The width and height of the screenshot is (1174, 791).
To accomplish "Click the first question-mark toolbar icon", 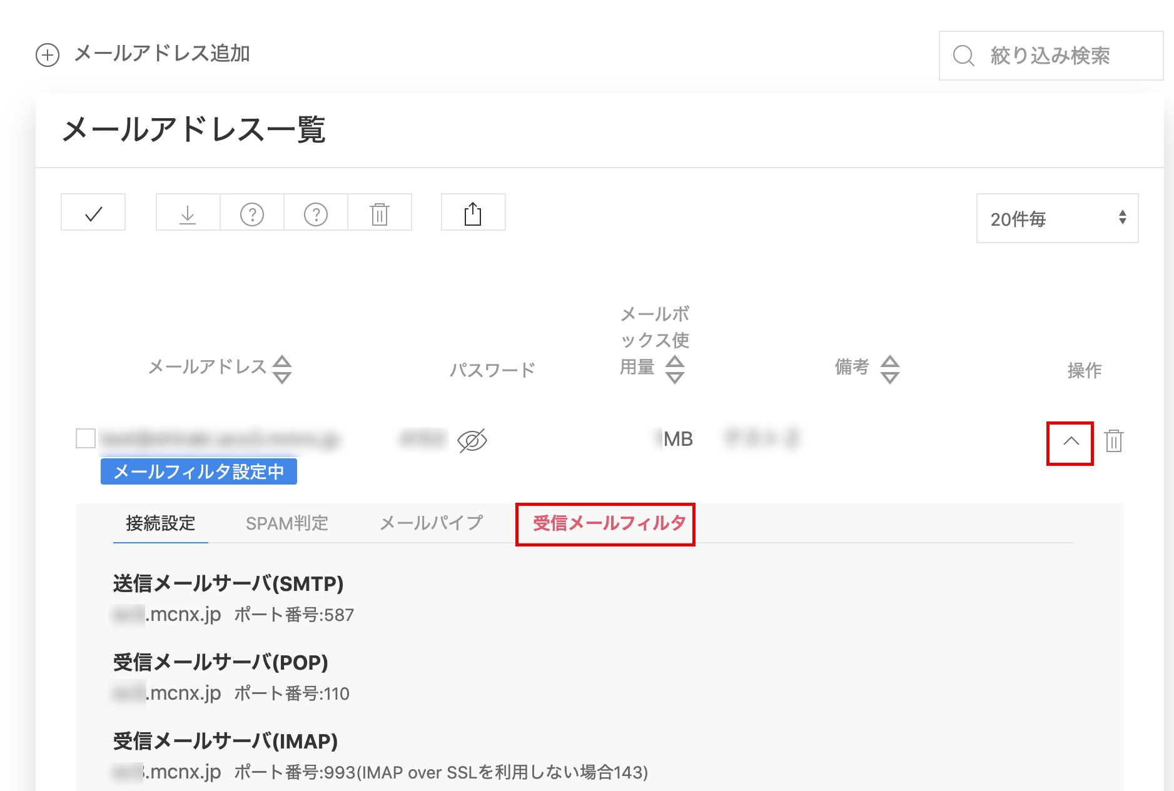I will pos(252,213).
